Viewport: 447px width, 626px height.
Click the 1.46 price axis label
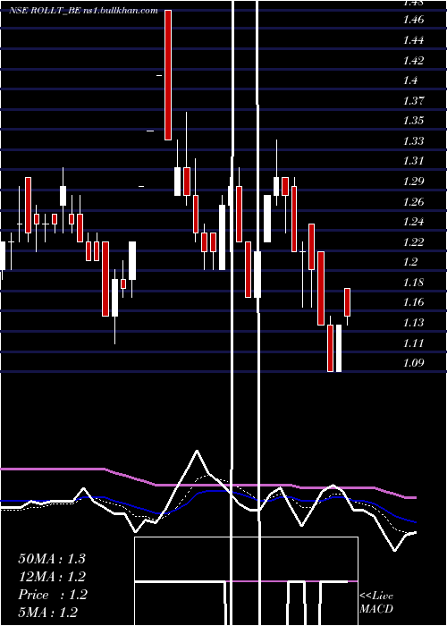pos(413,19)
